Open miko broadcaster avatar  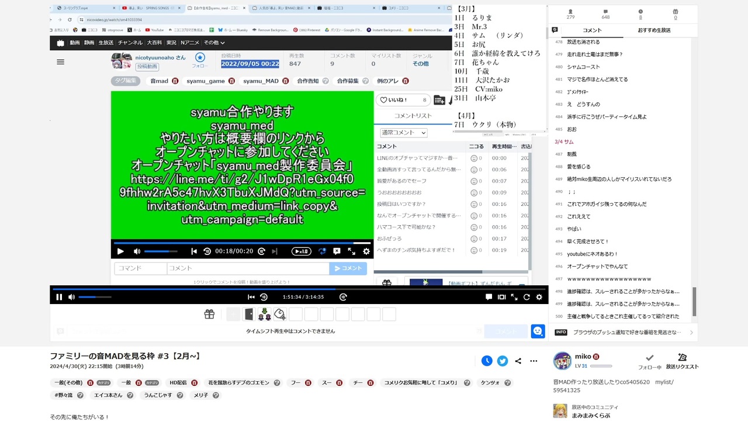[562, 361]
